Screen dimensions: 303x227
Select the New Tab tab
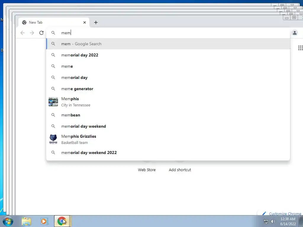(x=54, y=22)
